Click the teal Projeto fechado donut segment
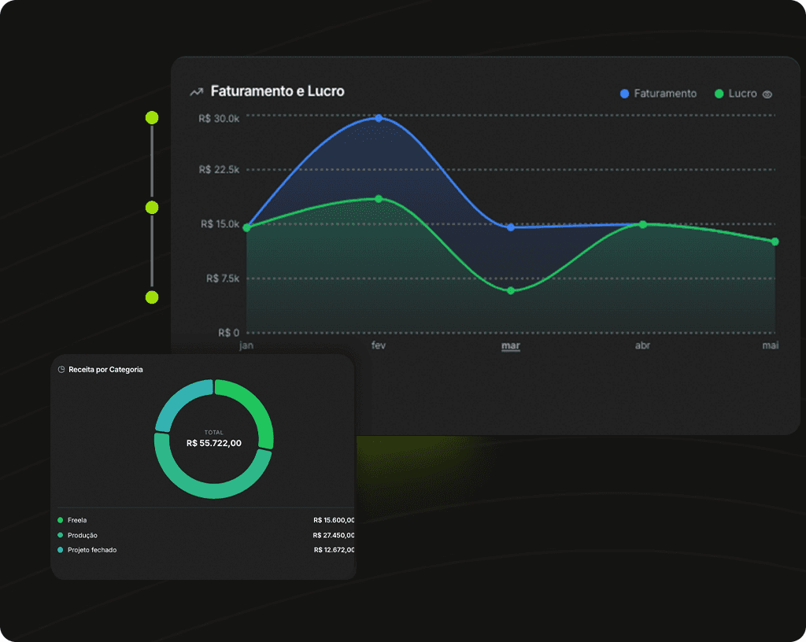The image size is (806, 642). 179,401
